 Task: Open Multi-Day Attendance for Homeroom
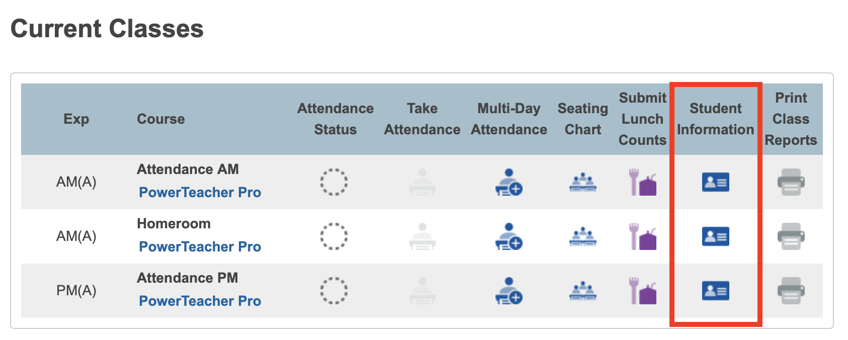pyautogui.click(x=508, y=237)
